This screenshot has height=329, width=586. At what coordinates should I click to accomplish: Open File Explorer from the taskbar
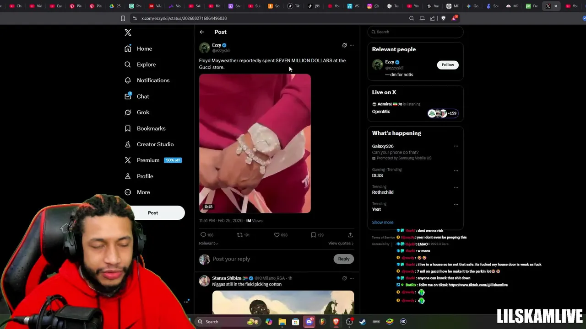pyautogui.click(x=282, y=322)
